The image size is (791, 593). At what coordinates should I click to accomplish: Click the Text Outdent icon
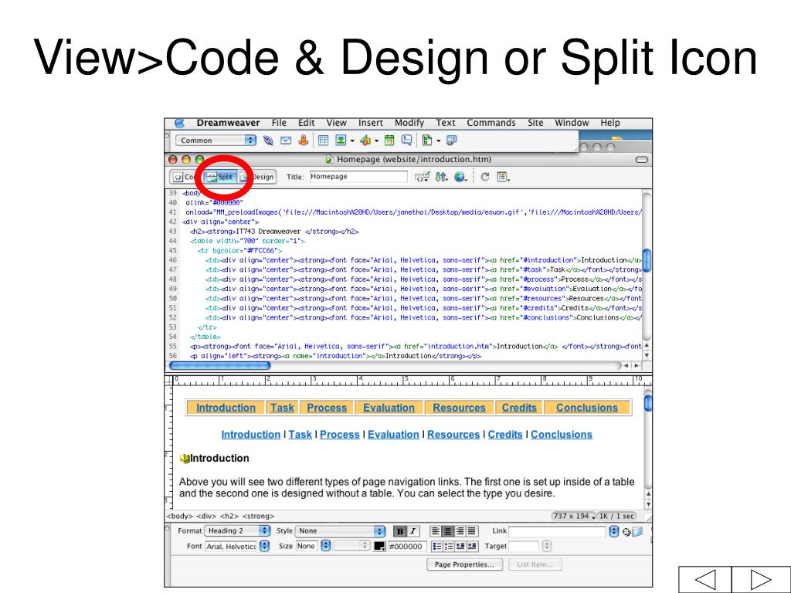coord(460,546)
